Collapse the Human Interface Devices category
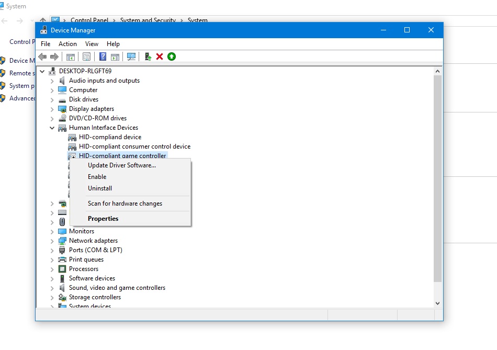 [x=52, y=128]
